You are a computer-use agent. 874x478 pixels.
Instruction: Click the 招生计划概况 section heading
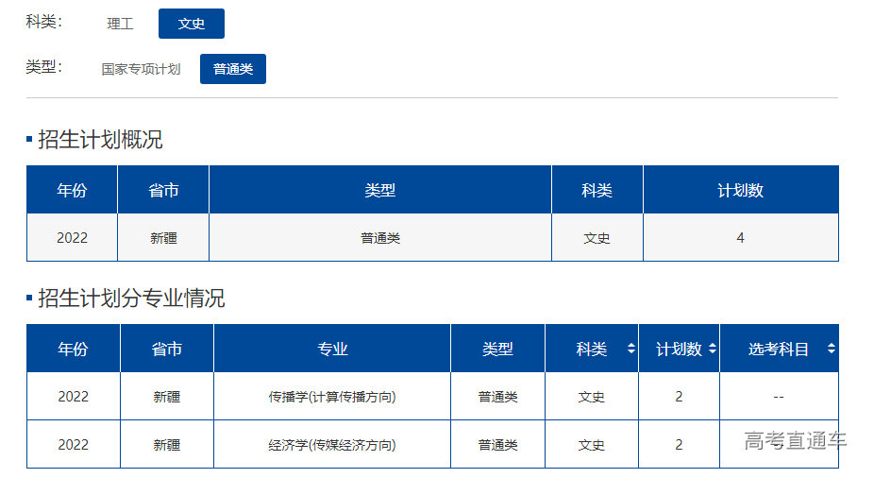pyautogui.click(x=100, y=140)
